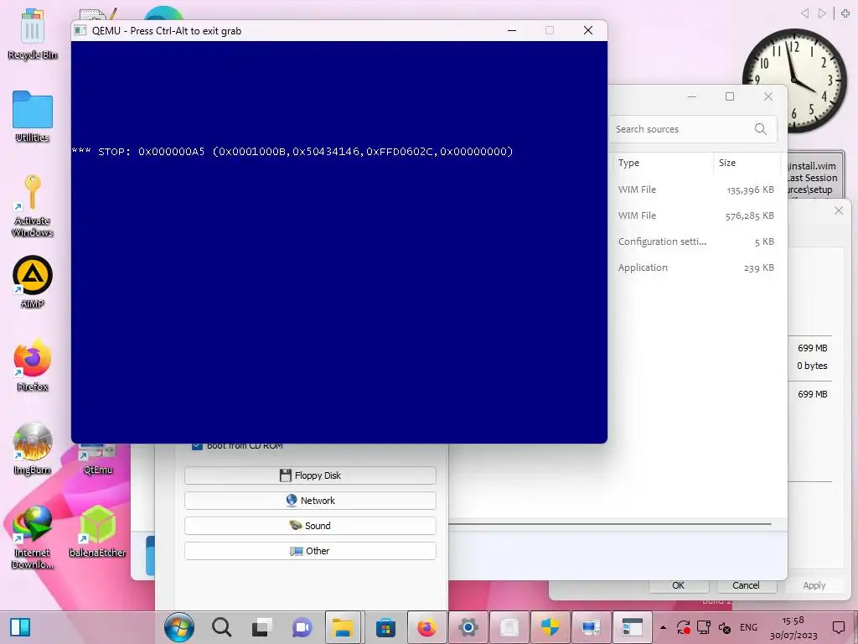Open taskbar Search magnifier
858x644 pixels.
[x=221, y=627]
